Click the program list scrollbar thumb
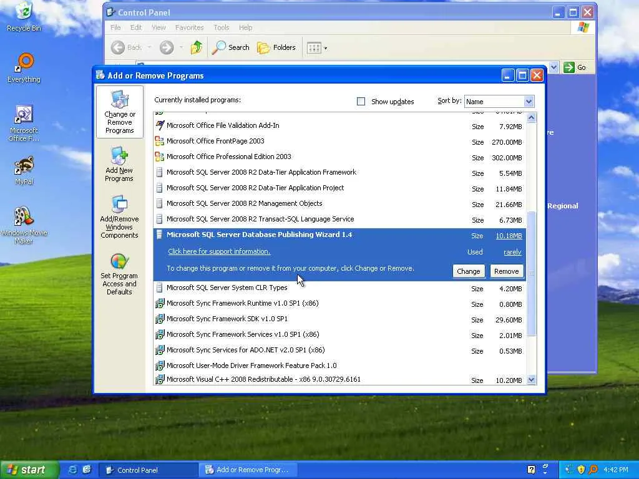Screen dimensions: 639x479 (531, 273)
